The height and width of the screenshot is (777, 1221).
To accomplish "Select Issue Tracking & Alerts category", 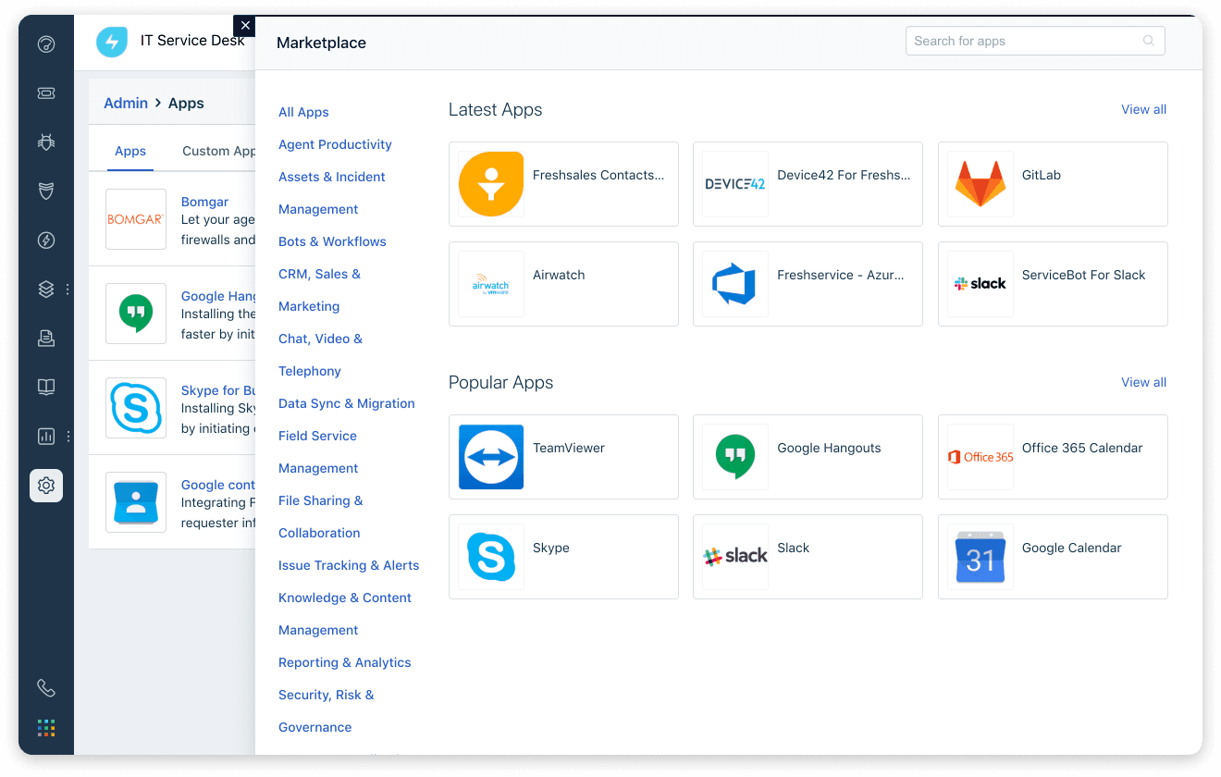I will coord(349,565).
